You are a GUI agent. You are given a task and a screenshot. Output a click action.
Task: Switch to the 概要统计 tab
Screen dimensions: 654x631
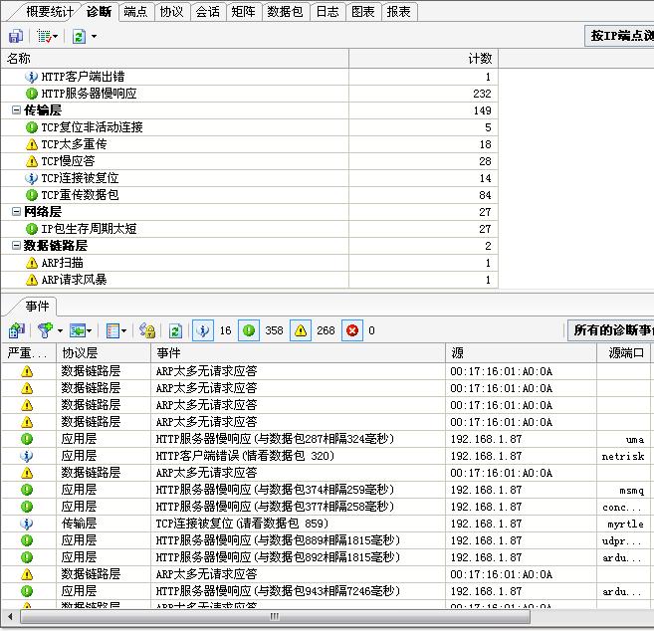tap(49, 12)
